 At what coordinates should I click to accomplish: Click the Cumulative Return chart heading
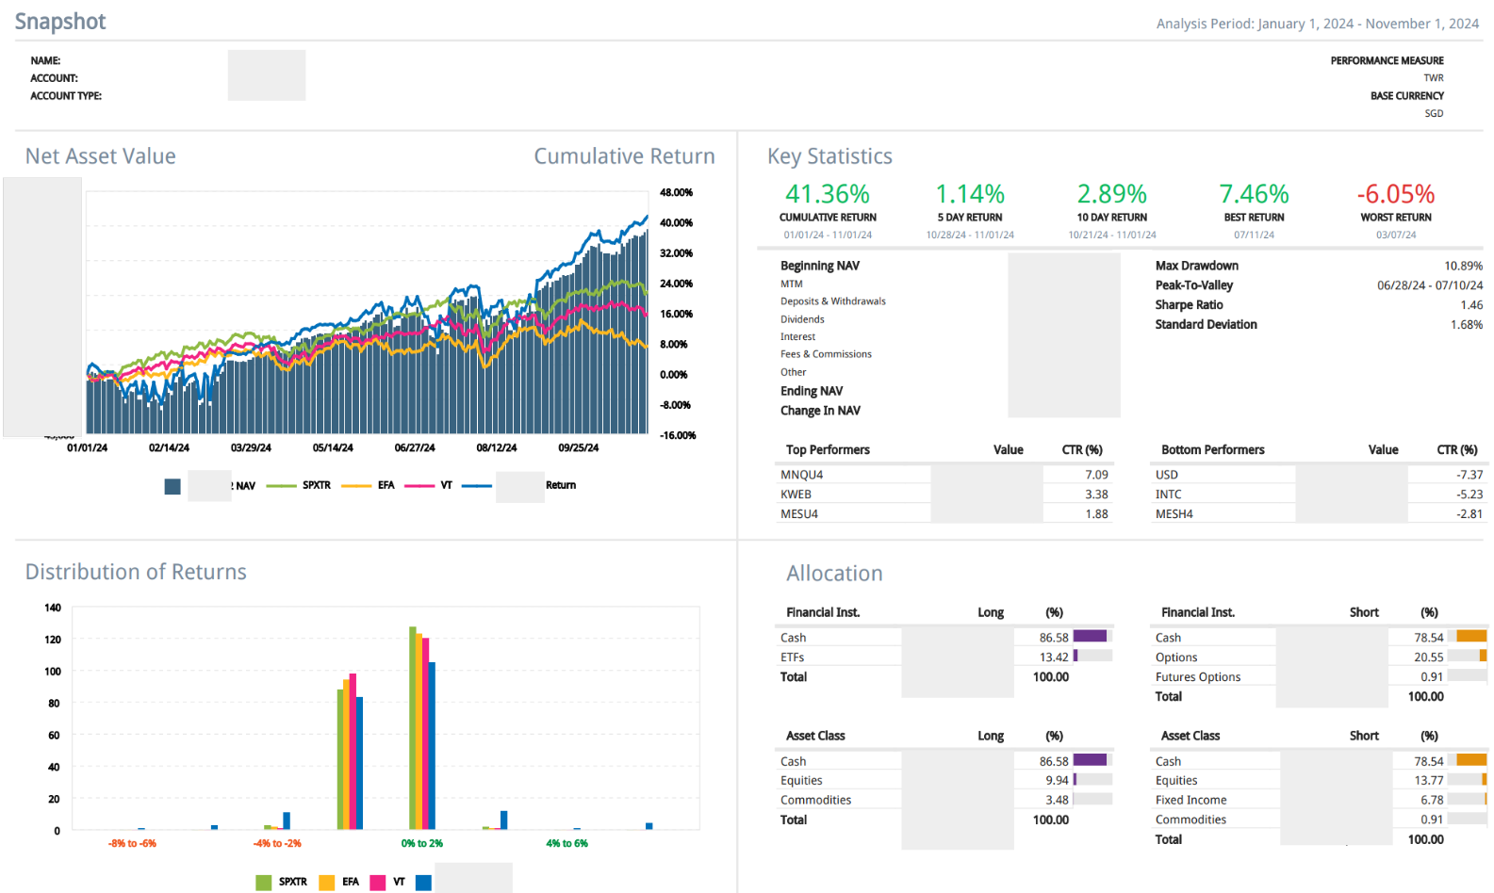tap(624, 156)
